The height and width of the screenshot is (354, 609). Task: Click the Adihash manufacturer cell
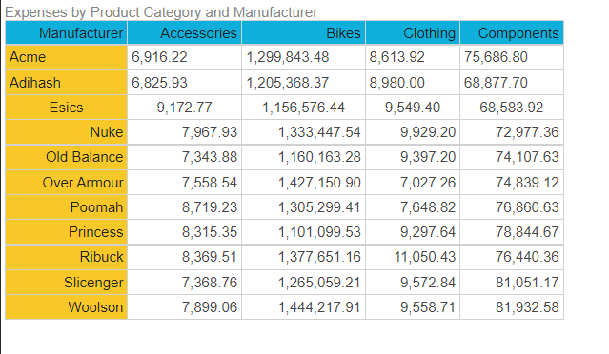(67, 83)
